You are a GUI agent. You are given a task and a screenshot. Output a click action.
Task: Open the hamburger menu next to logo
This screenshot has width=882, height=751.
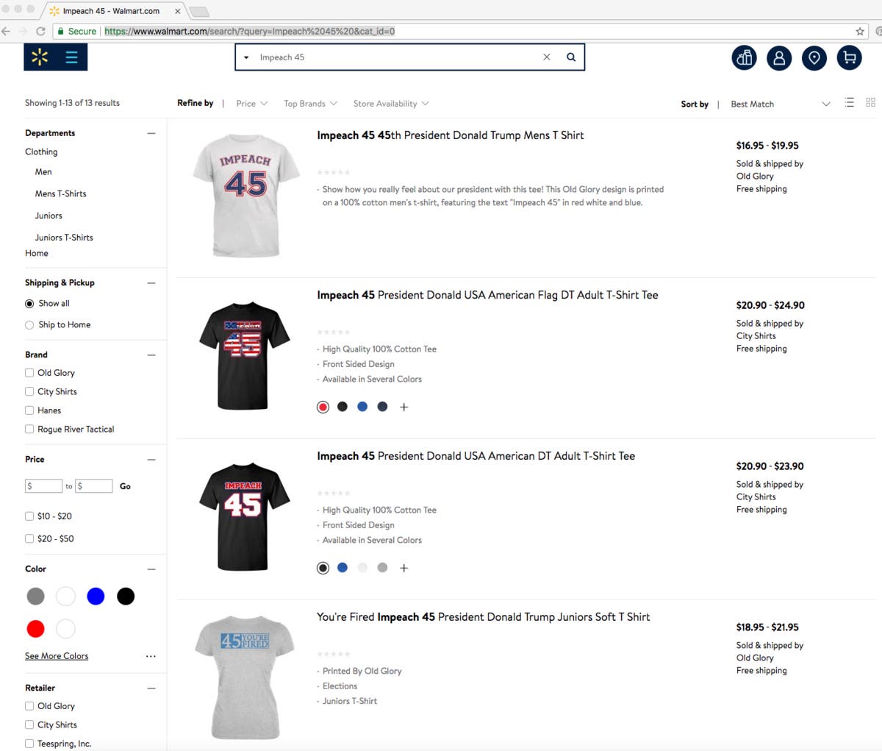pyautogui.click(x=71, y=57)
